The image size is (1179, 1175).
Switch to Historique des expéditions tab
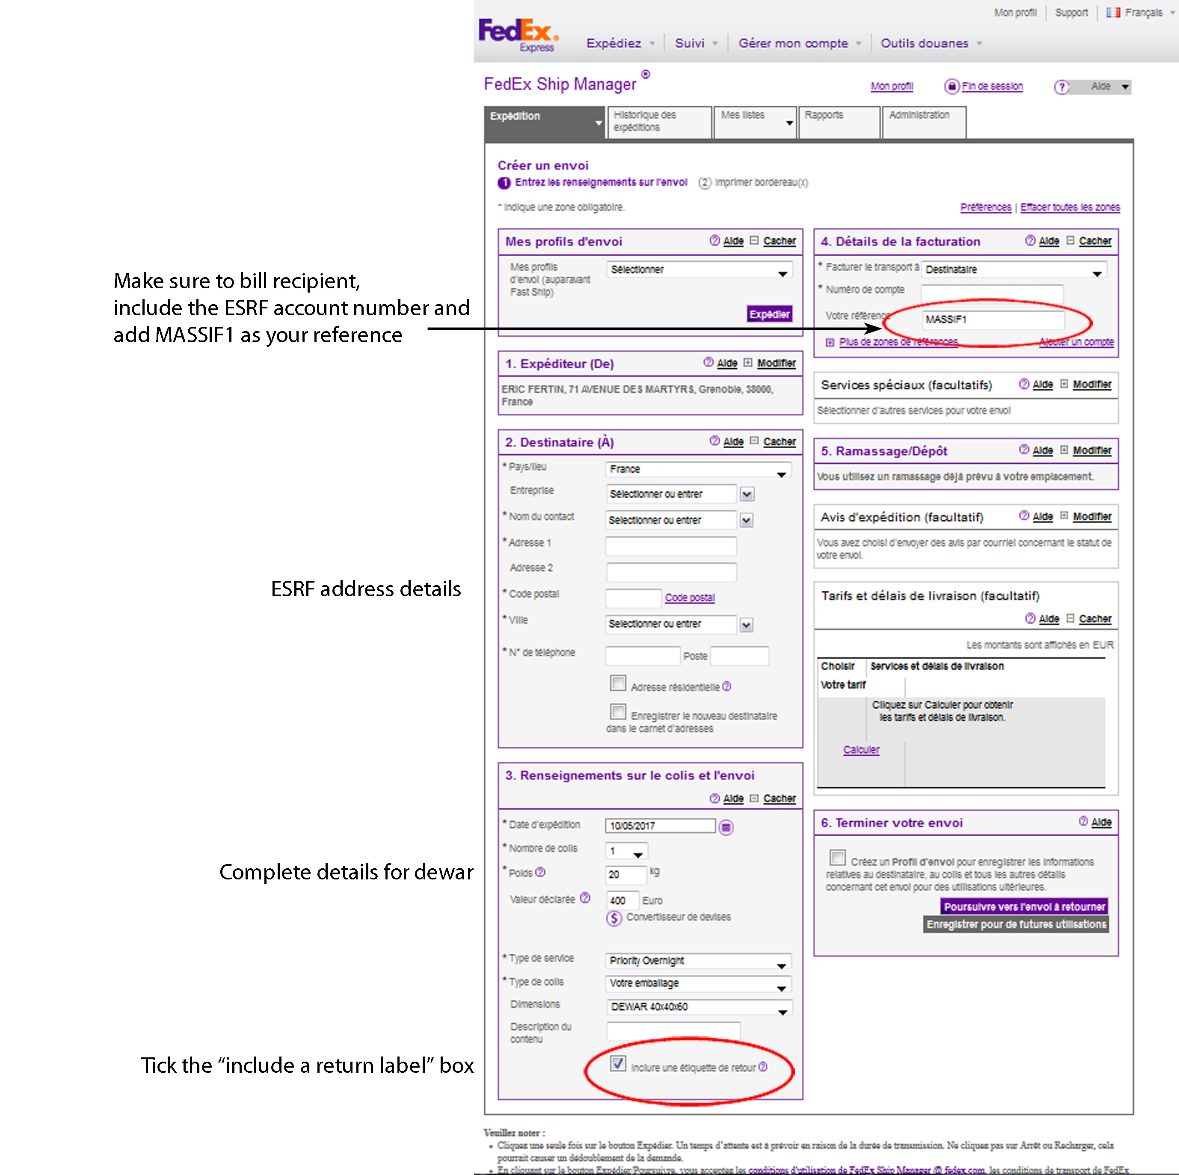pos(659,122)
